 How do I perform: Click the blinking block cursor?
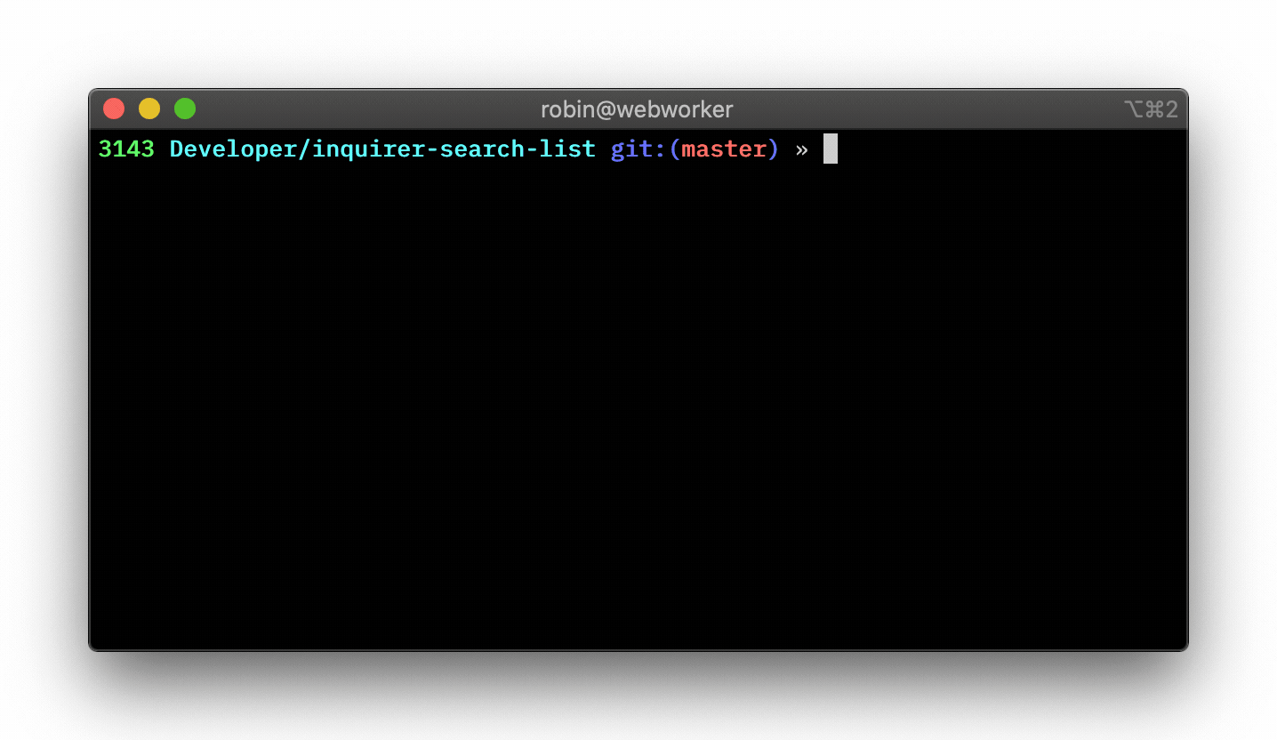tap(831, 149)
